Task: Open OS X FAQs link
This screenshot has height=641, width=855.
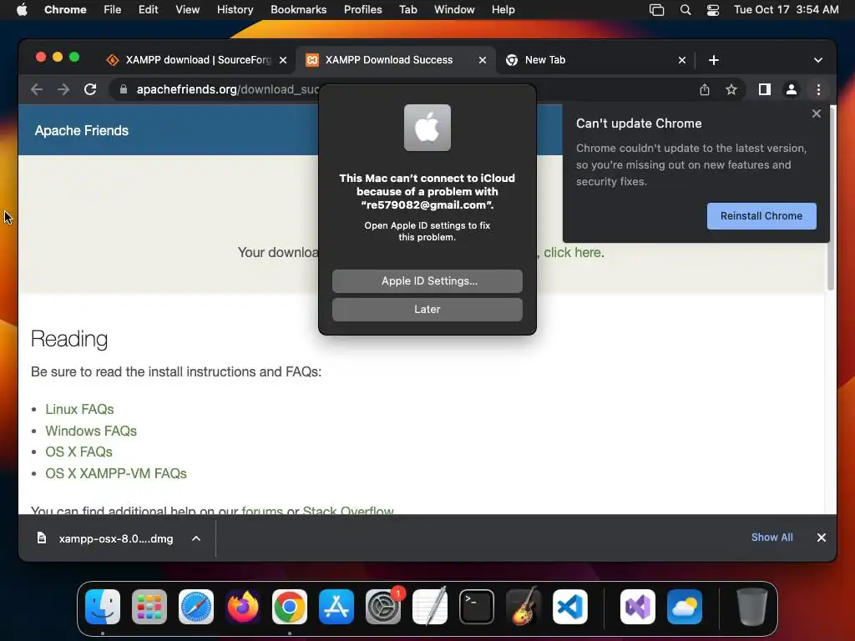Action: [79, 452]
